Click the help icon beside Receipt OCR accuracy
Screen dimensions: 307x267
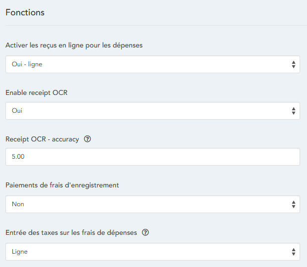[88, 139]
